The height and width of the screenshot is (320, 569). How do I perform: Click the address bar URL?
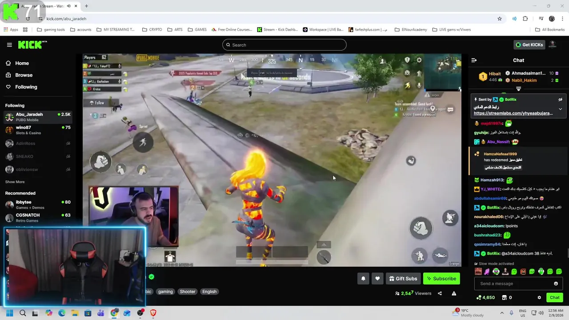(66, 19)
